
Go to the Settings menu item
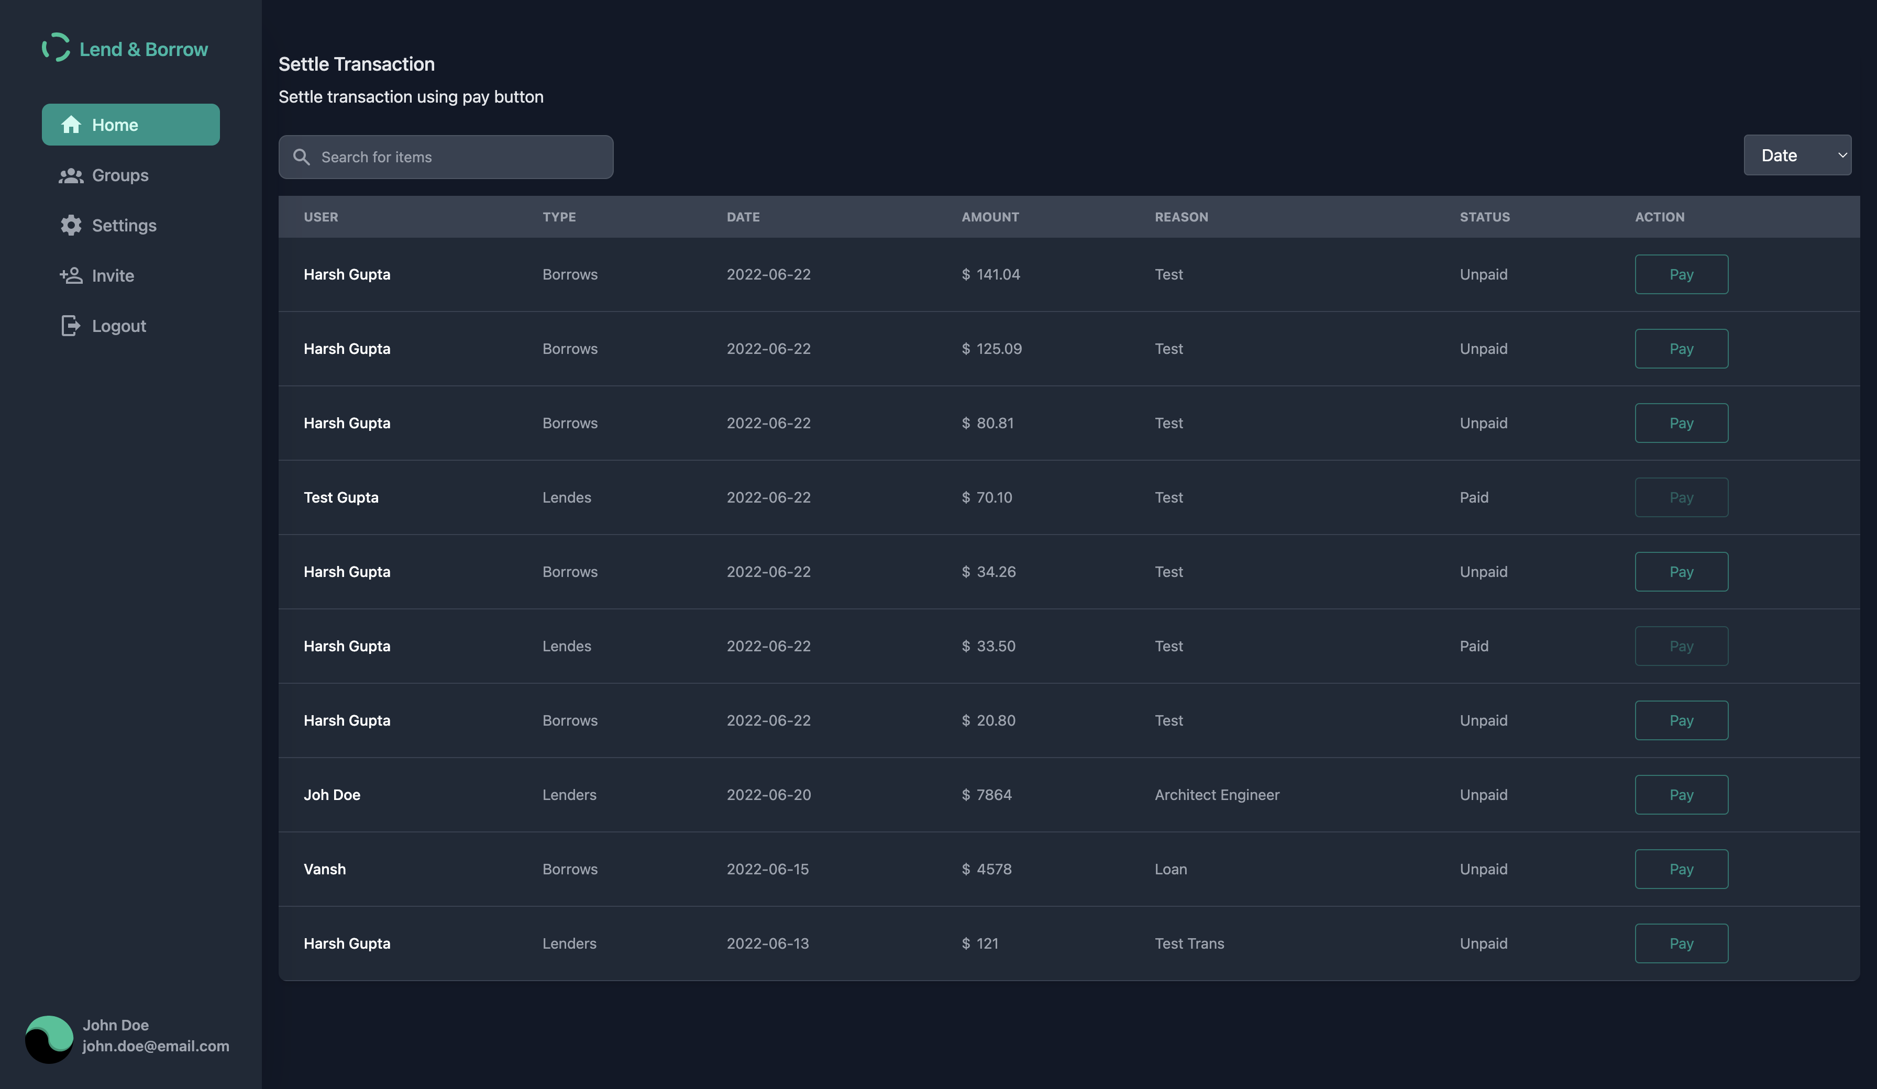pos(124,225)
